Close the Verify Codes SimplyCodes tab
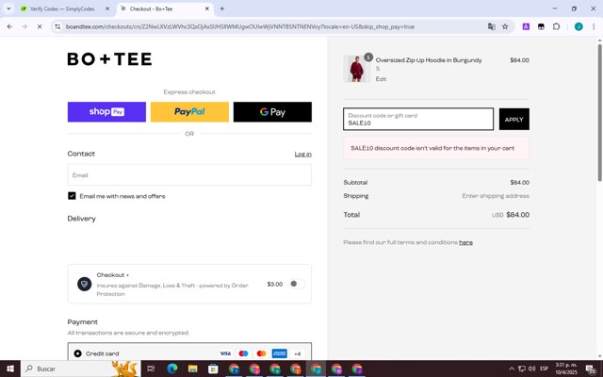The height and width of the screenshot is (377, 603). point(107,8)
